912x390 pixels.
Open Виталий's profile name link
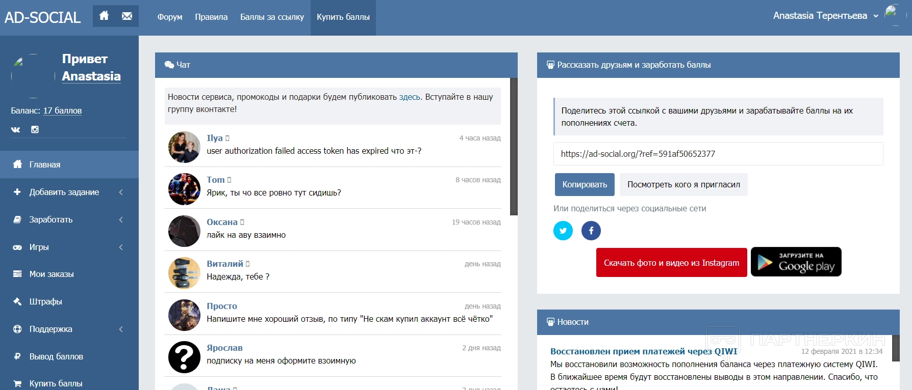pyautogui.click(x=225, y=264)
